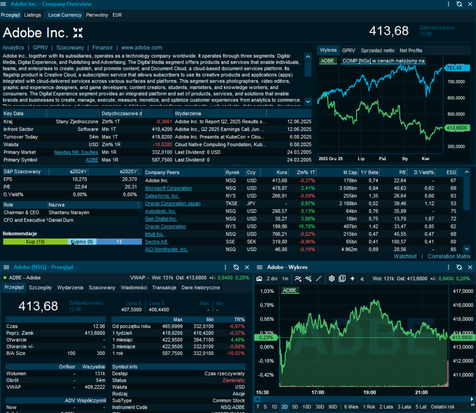Screen dimensions: 476x413
Task: Click the chart type mountain icon
Action: coord(259,278)
